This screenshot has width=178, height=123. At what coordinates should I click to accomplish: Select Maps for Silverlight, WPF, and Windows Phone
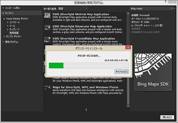(85, 87)
